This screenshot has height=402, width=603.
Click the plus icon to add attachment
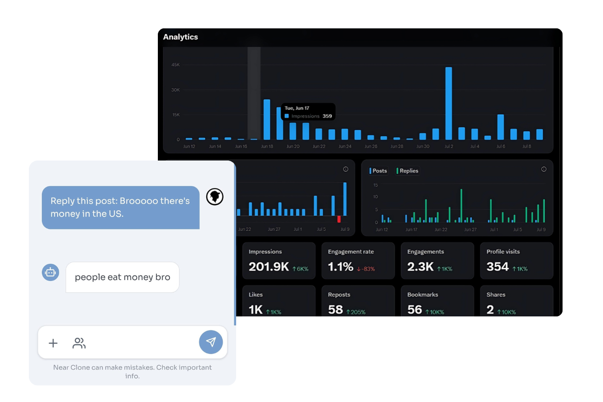tap(53, 343)
